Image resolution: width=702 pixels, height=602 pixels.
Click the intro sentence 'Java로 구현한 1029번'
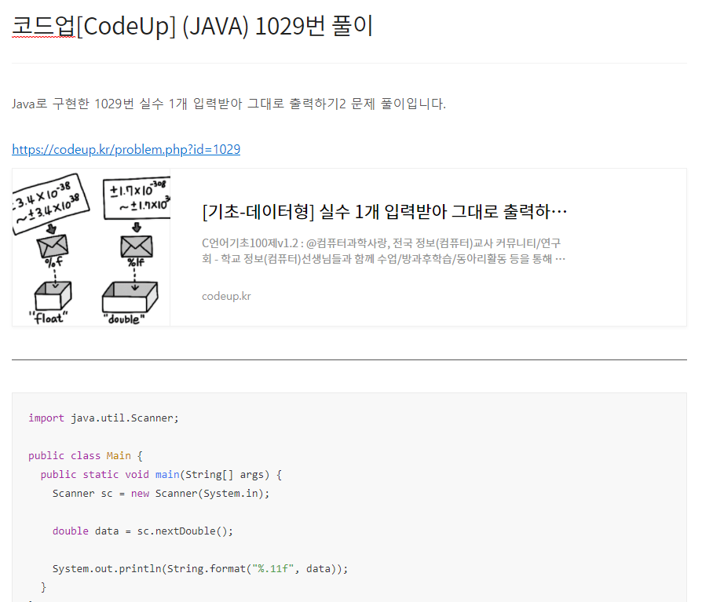(229, 104)
